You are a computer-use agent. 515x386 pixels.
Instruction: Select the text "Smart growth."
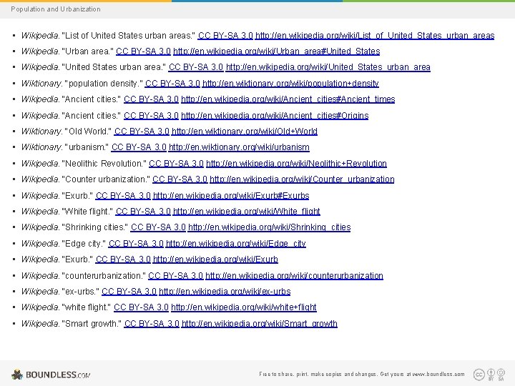(x=92, y=324)
